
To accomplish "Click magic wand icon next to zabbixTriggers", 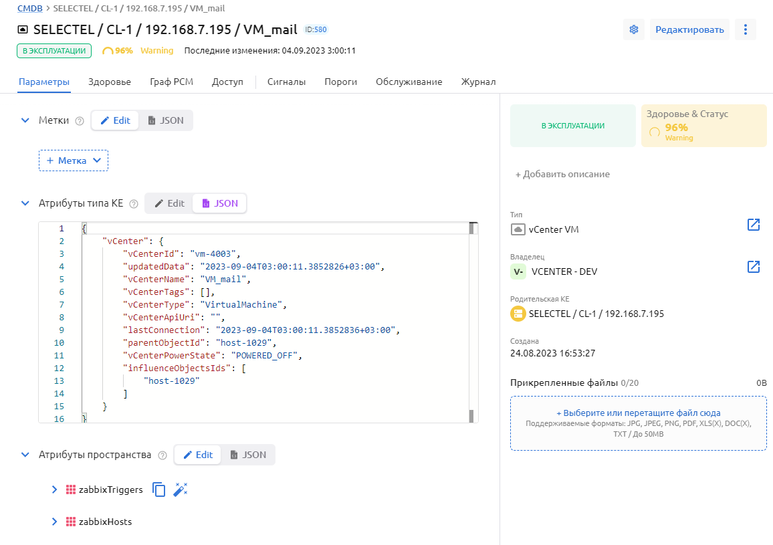I will (180, 489).
